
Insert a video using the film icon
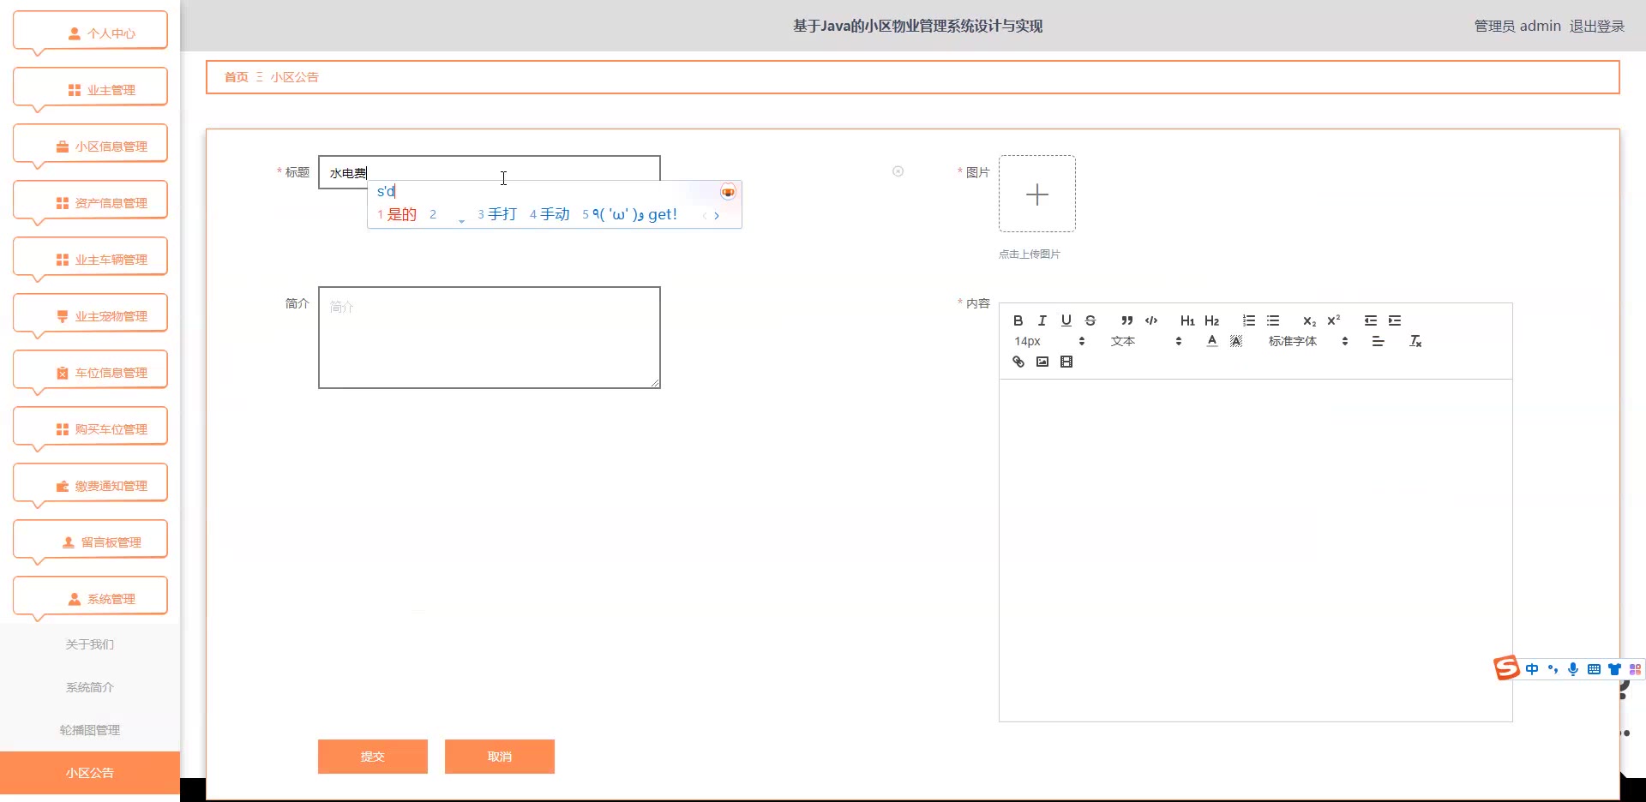tap(1066, 362)
